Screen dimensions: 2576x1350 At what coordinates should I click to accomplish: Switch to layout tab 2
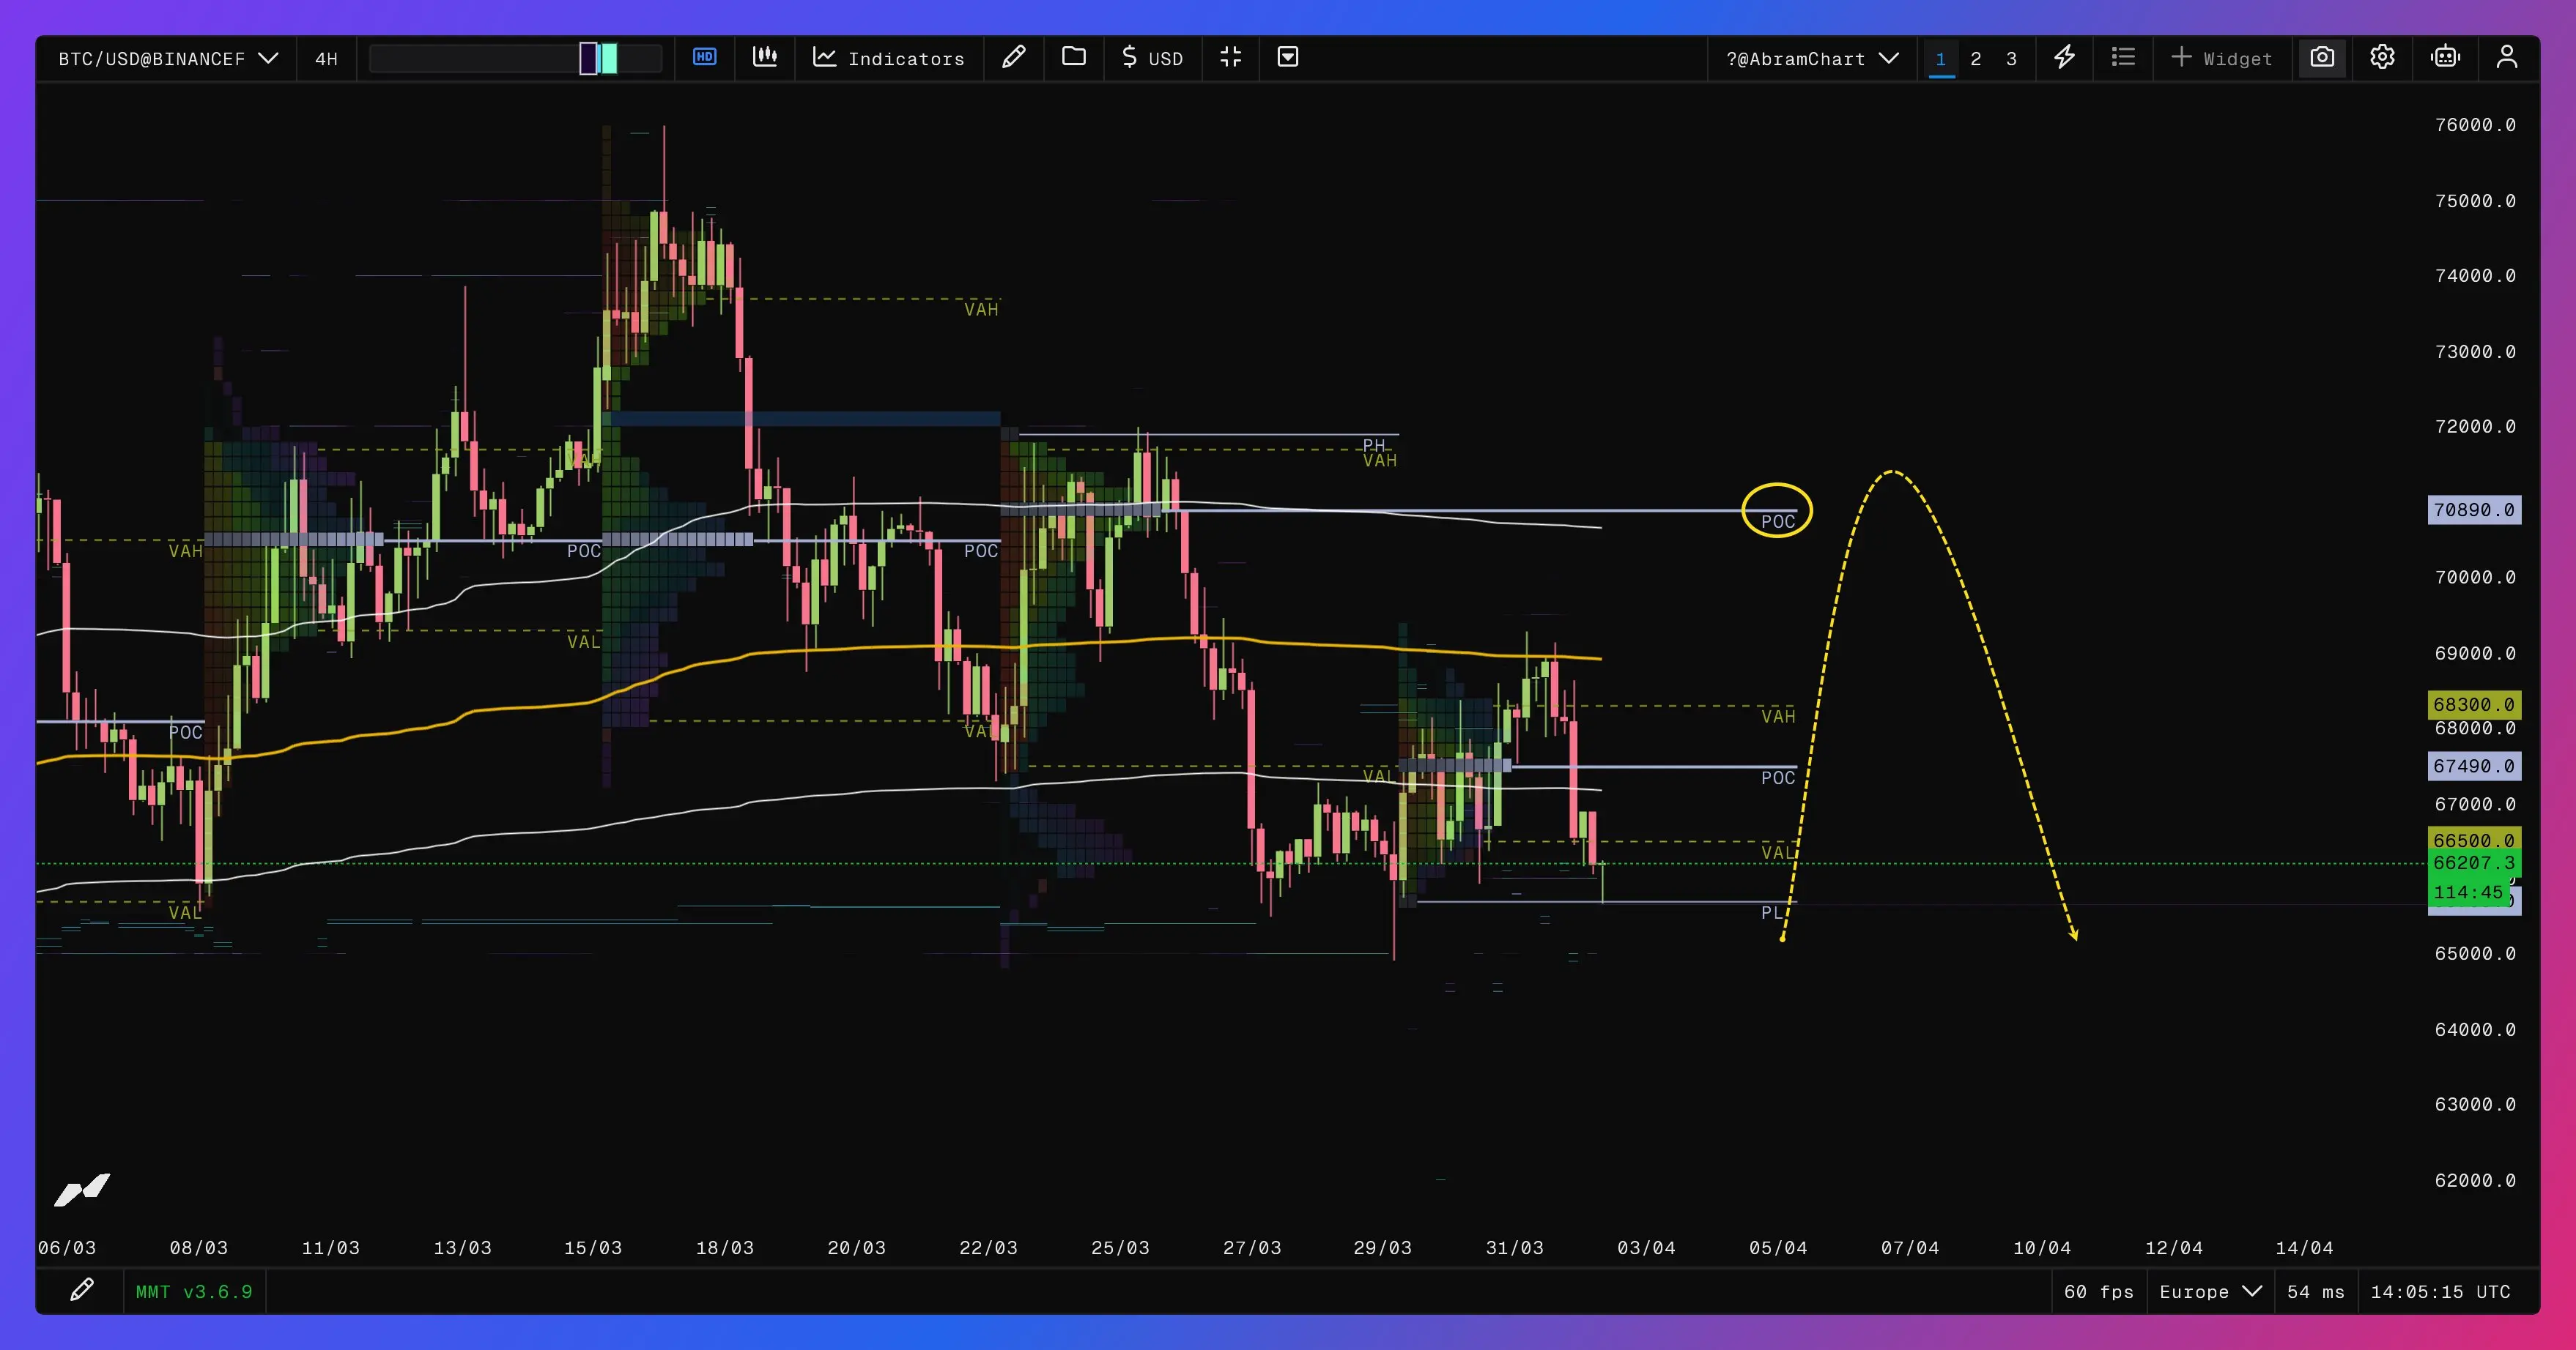tap(1976, 58)
